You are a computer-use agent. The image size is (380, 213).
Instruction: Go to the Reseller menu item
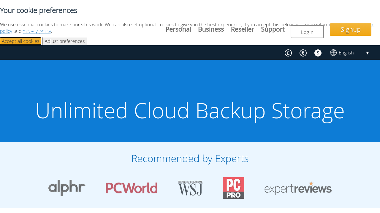(242, 29)
